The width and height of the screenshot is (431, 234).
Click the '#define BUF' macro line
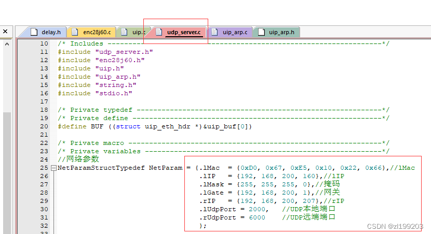(155, 126)
